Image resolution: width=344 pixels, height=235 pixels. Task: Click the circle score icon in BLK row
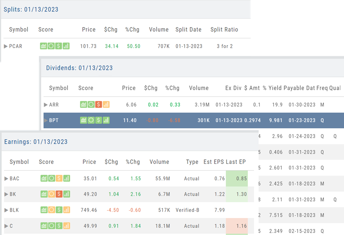click(51, 210)
